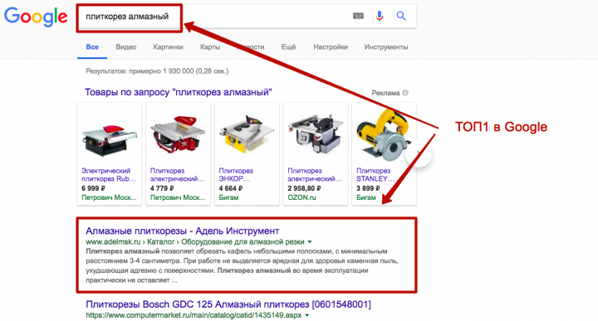Click the Реклама label
598x321 pixels.
(385, 93)
